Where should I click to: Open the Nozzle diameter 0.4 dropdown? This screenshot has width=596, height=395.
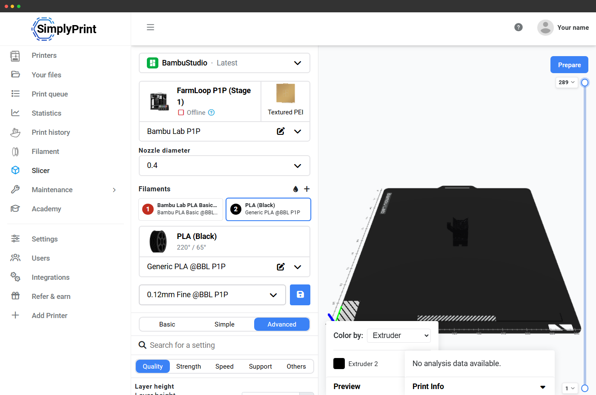pos(224,165)
